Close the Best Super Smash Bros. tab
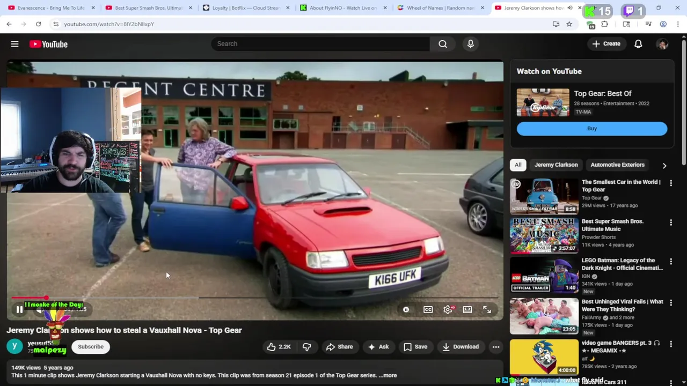Viewport: 687px width, 386px height. 191,8
